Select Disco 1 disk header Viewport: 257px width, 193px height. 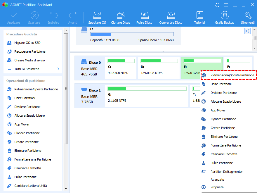pos(90,96)
